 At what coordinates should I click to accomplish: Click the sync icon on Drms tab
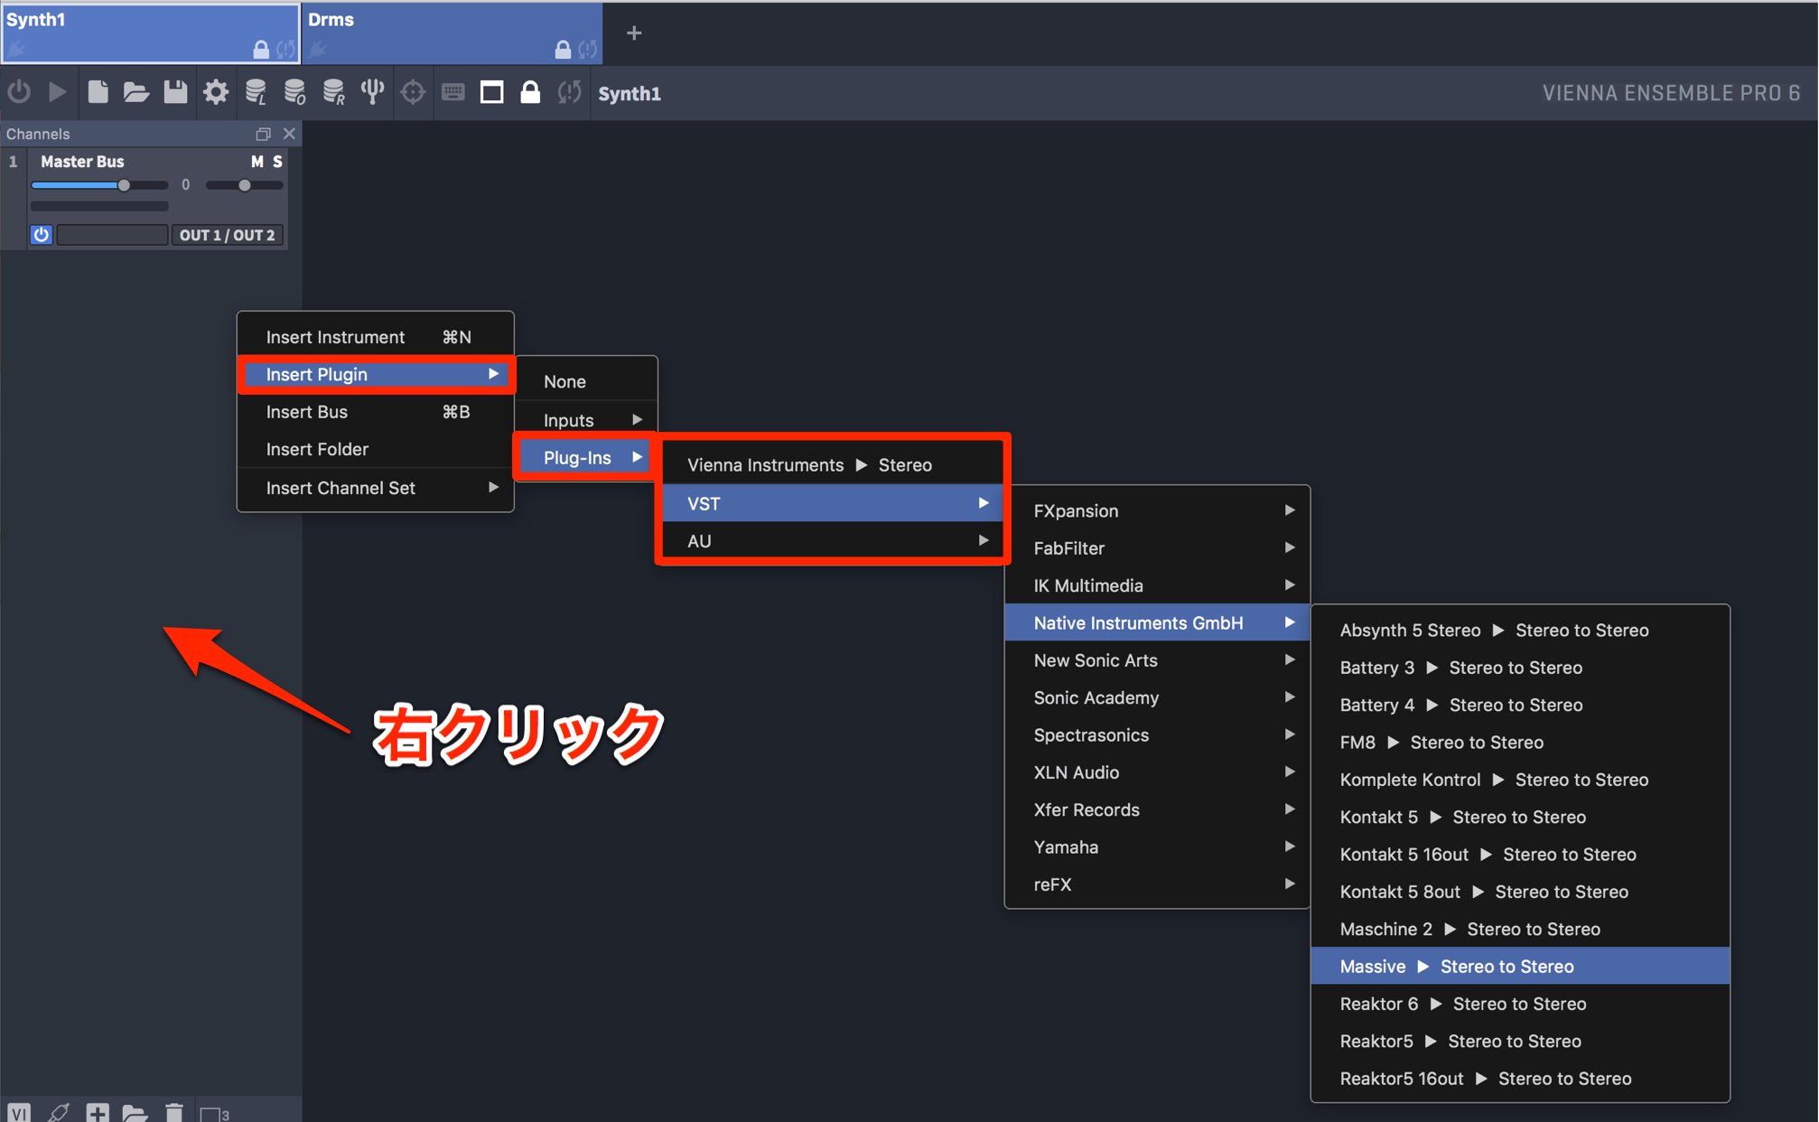point(587,50)
